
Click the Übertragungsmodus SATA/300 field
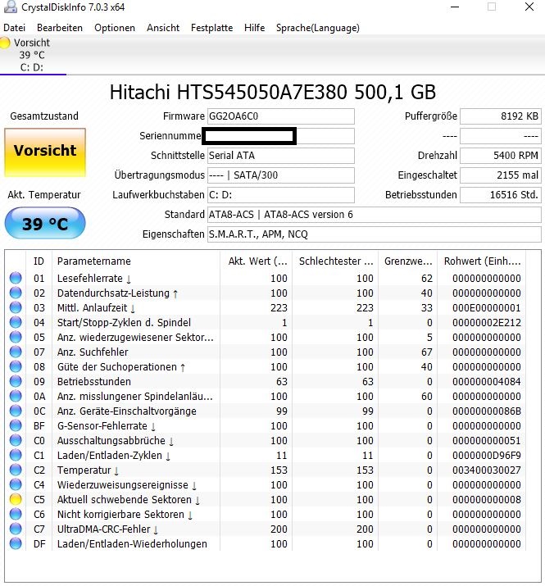[281, 175]
